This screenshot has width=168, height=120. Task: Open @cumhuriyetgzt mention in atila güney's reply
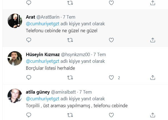tap(42, 99)
